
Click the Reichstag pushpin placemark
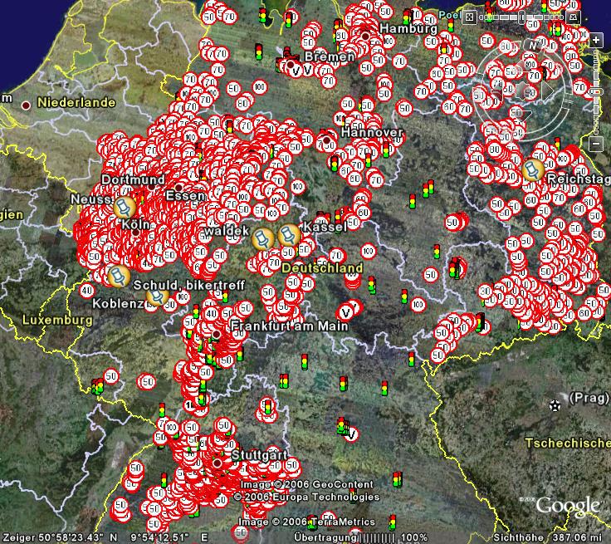tap(533, 170)
